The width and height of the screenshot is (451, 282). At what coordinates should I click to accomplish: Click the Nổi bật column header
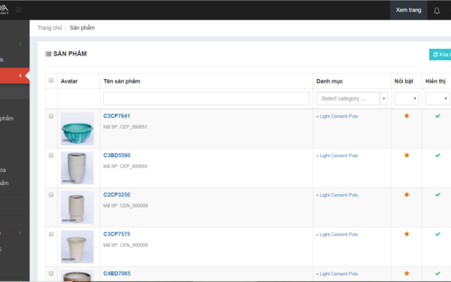click(404, 81)
